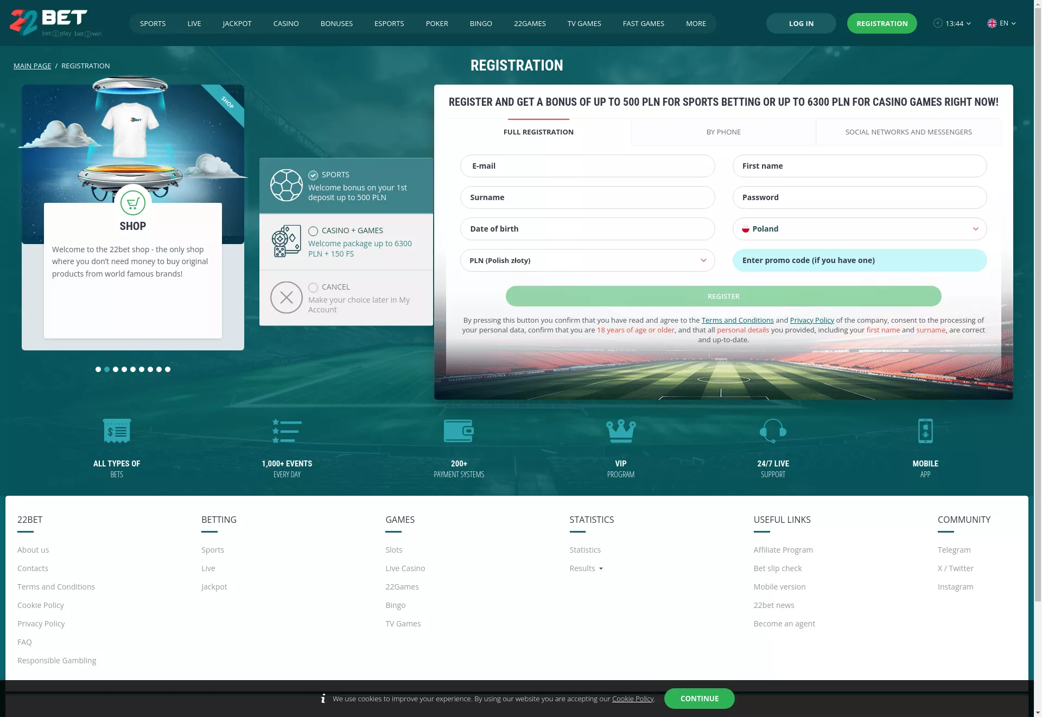
Task: Open the CASINO navigation menu item
Action: point(286,23)
